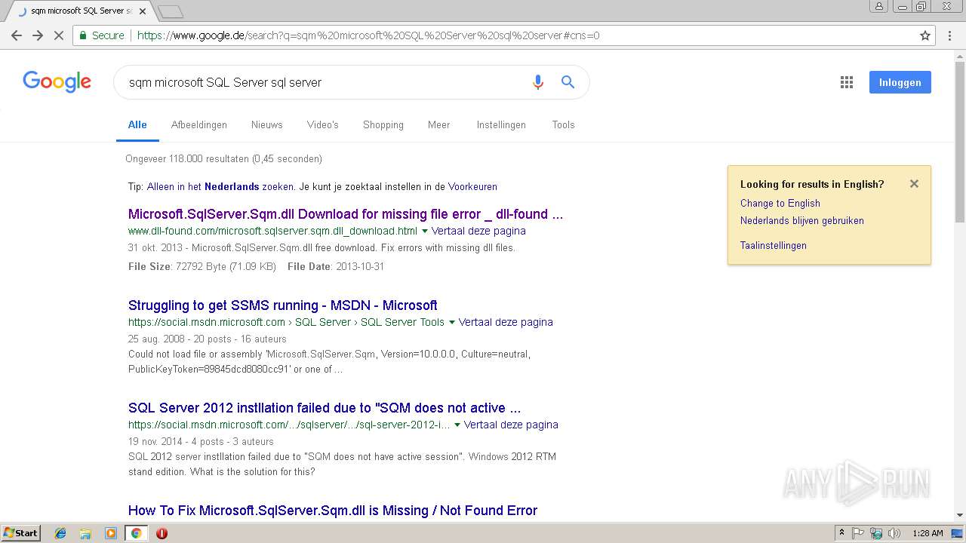The image size is (966, 543).
Task: Click Nederlands blijven gebruiken link
Action: click(802, 221)
